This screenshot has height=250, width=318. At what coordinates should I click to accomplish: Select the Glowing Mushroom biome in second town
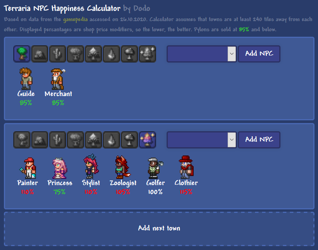pyautogui.click(x=129, y=140)
